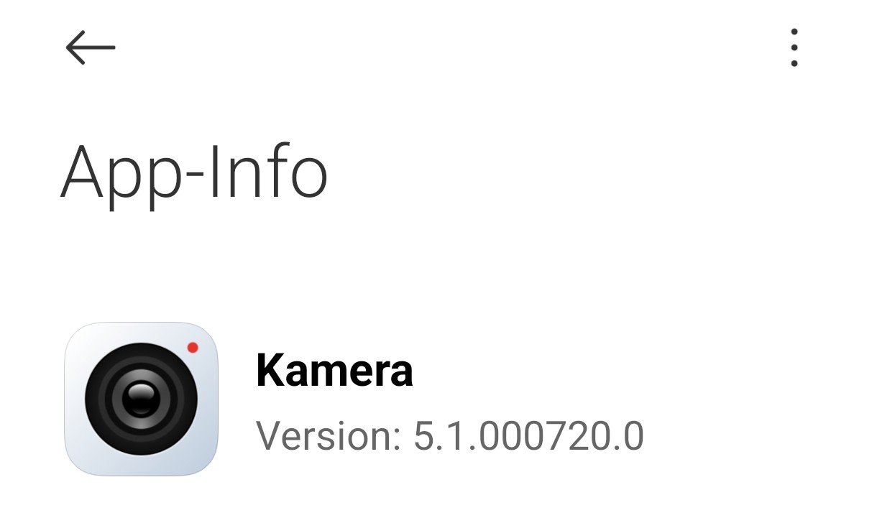
Task: Leave App-Info with the back arrow
Action: tap(91, 47)
